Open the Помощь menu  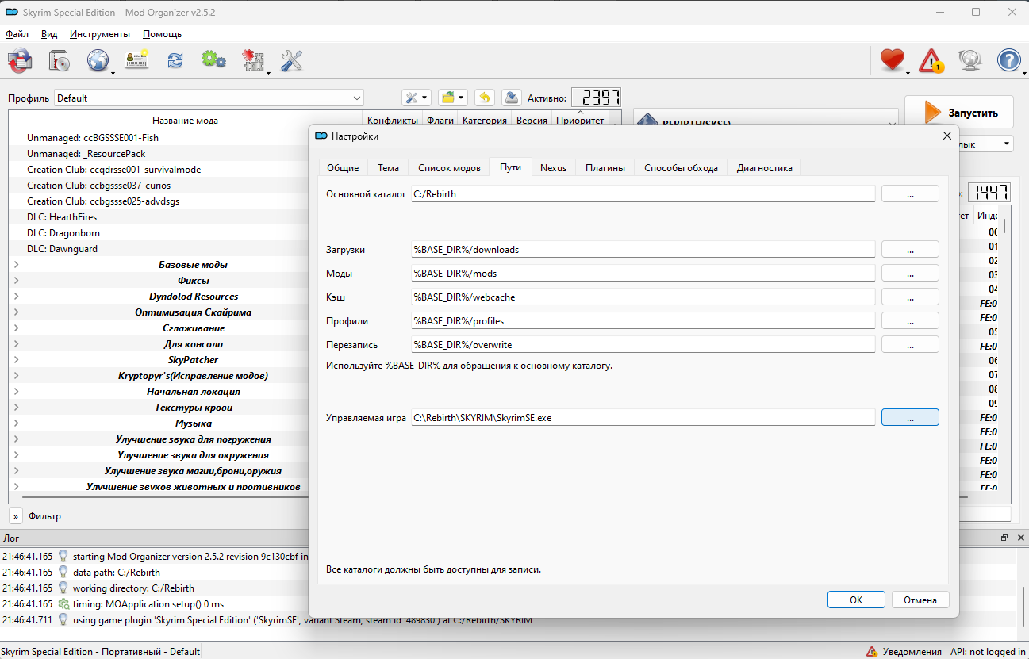(162, 34)
